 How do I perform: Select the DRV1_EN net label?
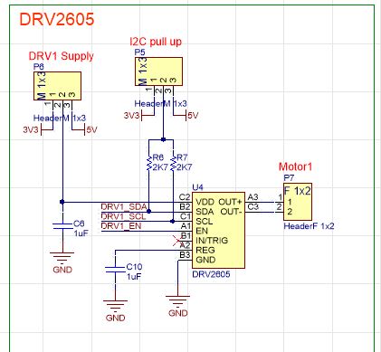click(x=121, y=226)
